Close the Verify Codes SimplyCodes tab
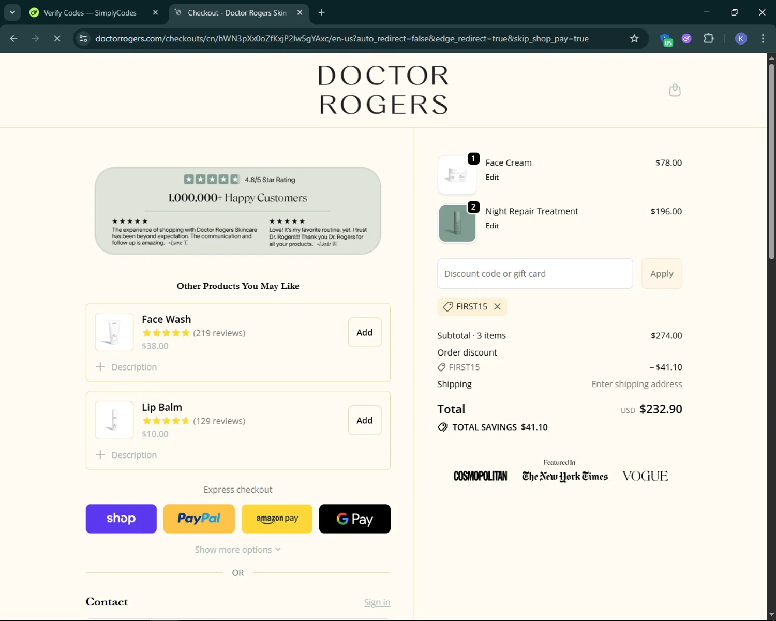 point(155,12)
